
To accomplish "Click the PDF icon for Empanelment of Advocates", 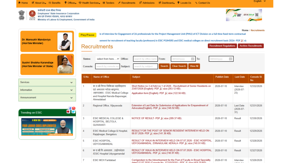I will (x=160, y=108).
